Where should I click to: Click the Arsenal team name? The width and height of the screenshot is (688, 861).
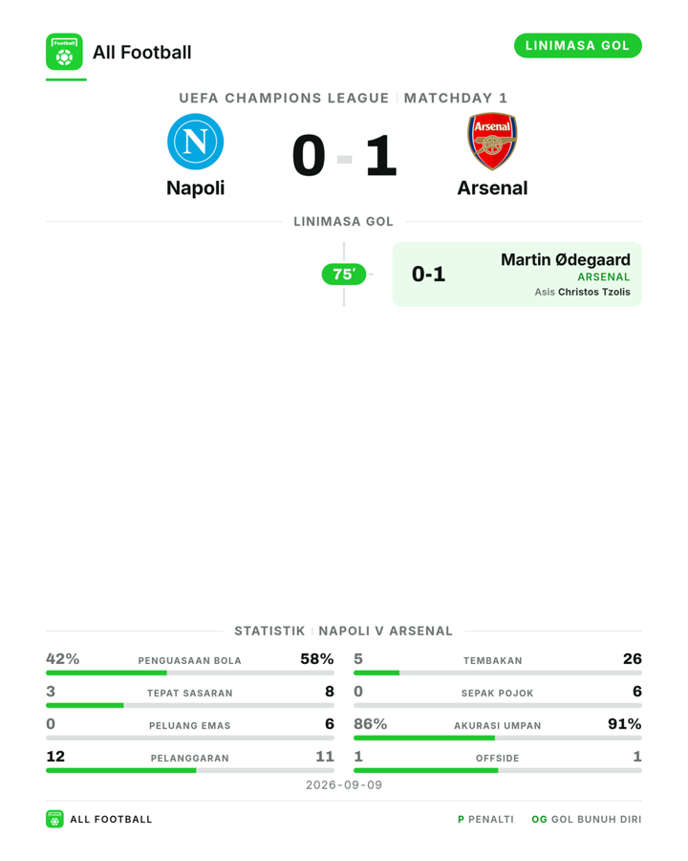pyautogui.click(x=492, y=188)
